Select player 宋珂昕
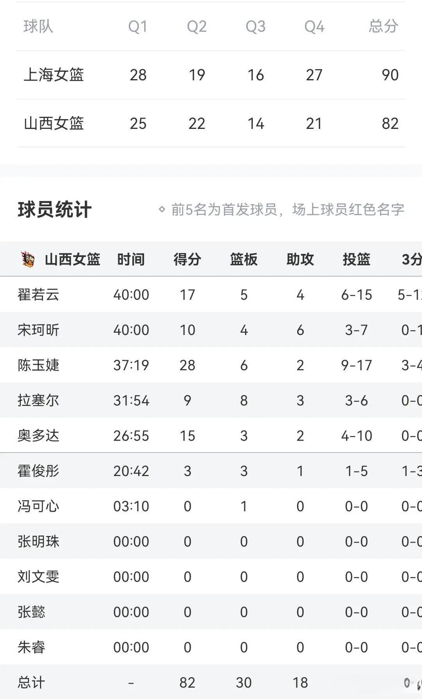Screen dimensions: 422x699 38,330
